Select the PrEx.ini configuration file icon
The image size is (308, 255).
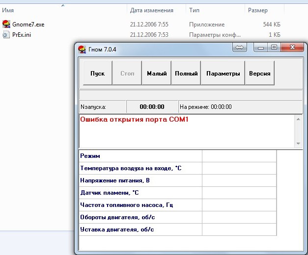[x=6, y=35]
